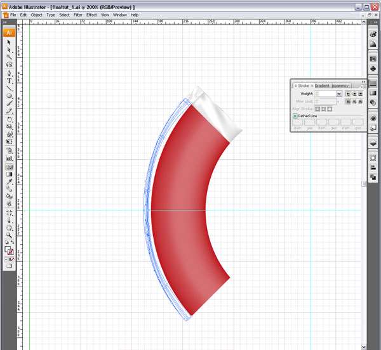Select the Type tool
The height and width of the screenshot is (350, 381).
click(9, 81)
